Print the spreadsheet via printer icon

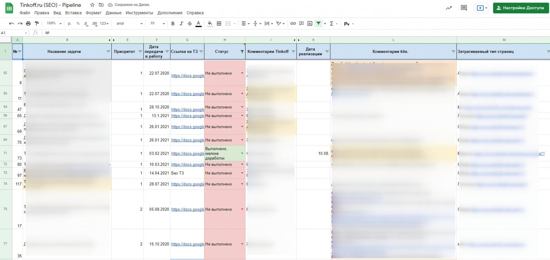(x=28, y=24)
